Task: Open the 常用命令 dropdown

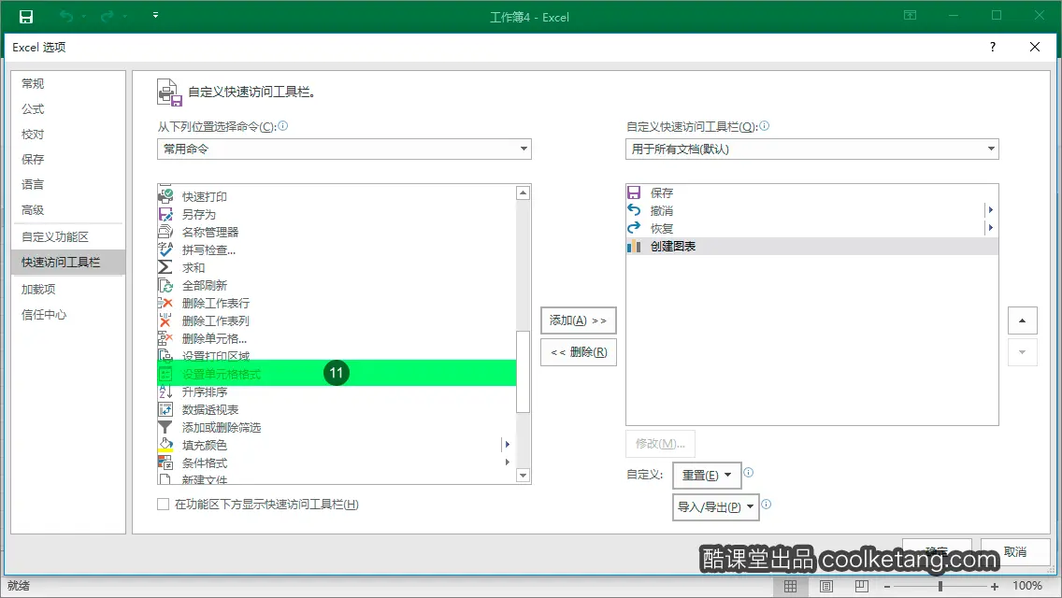Action: tap(344, 149)
